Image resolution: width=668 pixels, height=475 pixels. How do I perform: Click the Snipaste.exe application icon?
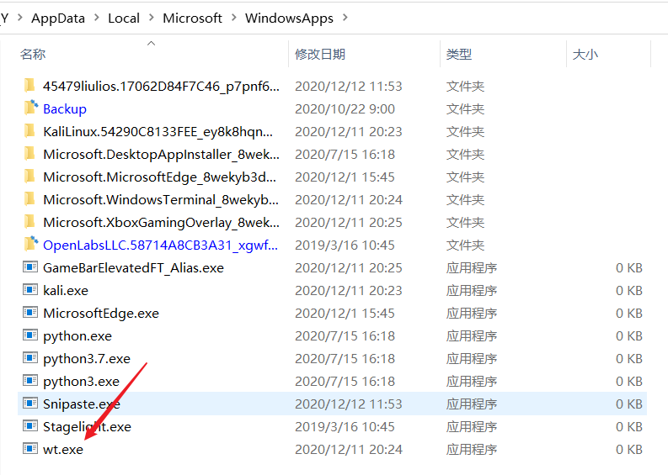[x=29, y=404]
